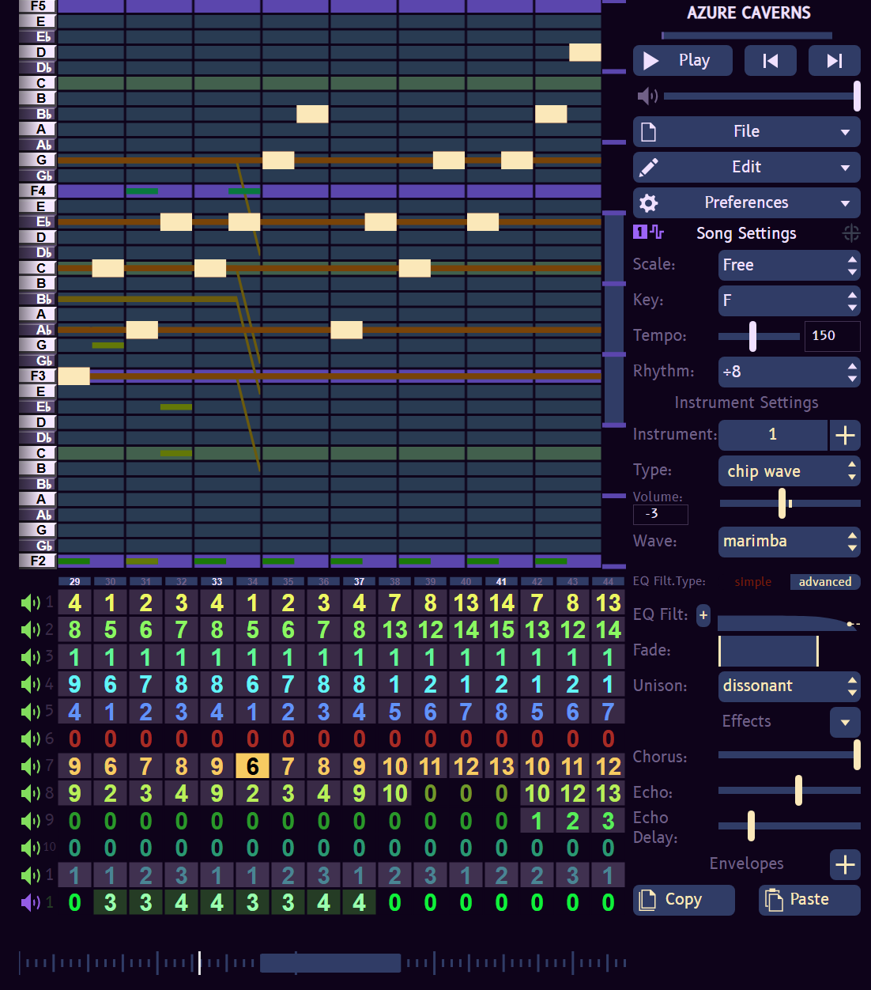Adjust the Chorus slider
The image size is (871, 990).
pos(789,755)
